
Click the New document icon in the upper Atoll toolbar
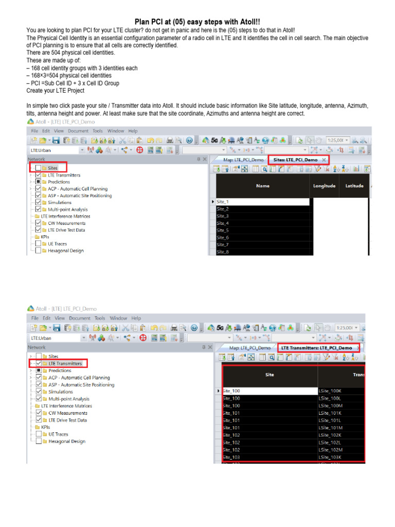point(33,140)
